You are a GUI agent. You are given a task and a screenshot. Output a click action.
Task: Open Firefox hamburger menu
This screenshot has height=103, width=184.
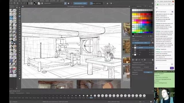point(173,5)
